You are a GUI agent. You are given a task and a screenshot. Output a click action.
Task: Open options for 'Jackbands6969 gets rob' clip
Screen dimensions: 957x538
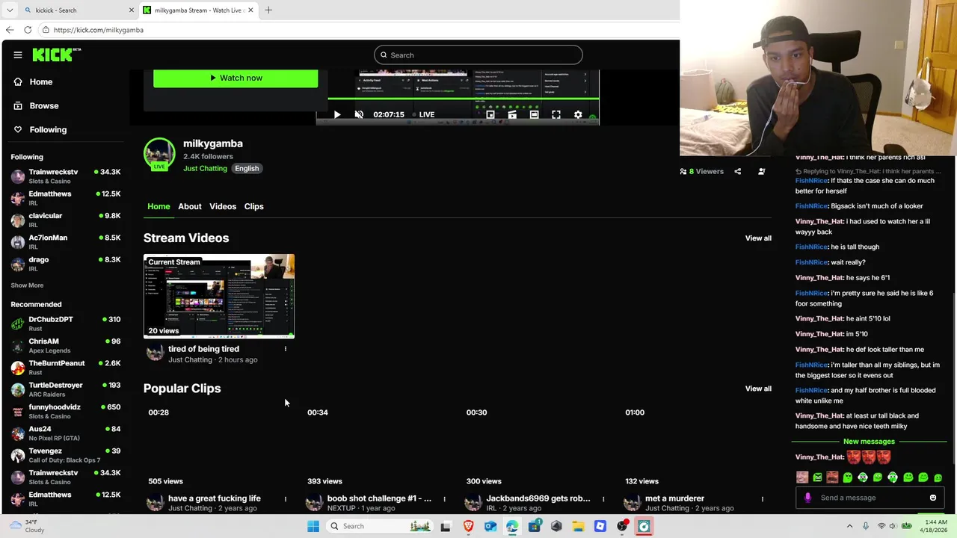(x=603, y=499)
